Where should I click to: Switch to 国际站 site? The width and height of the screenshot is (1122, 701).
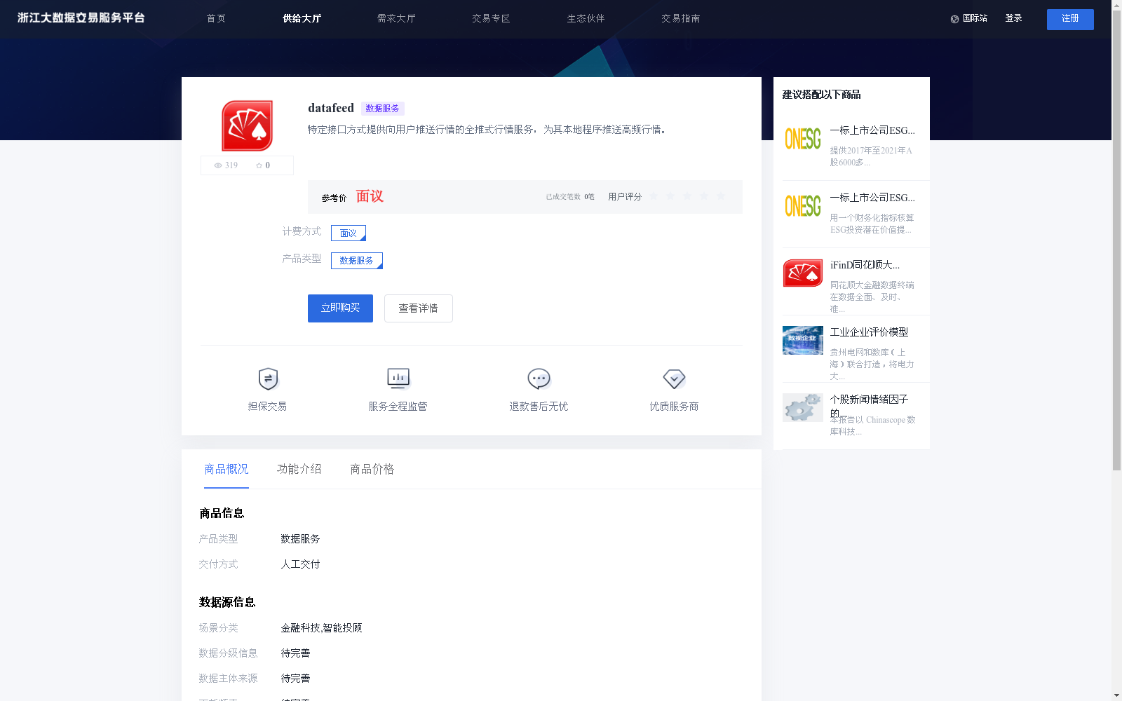[975, 19]
